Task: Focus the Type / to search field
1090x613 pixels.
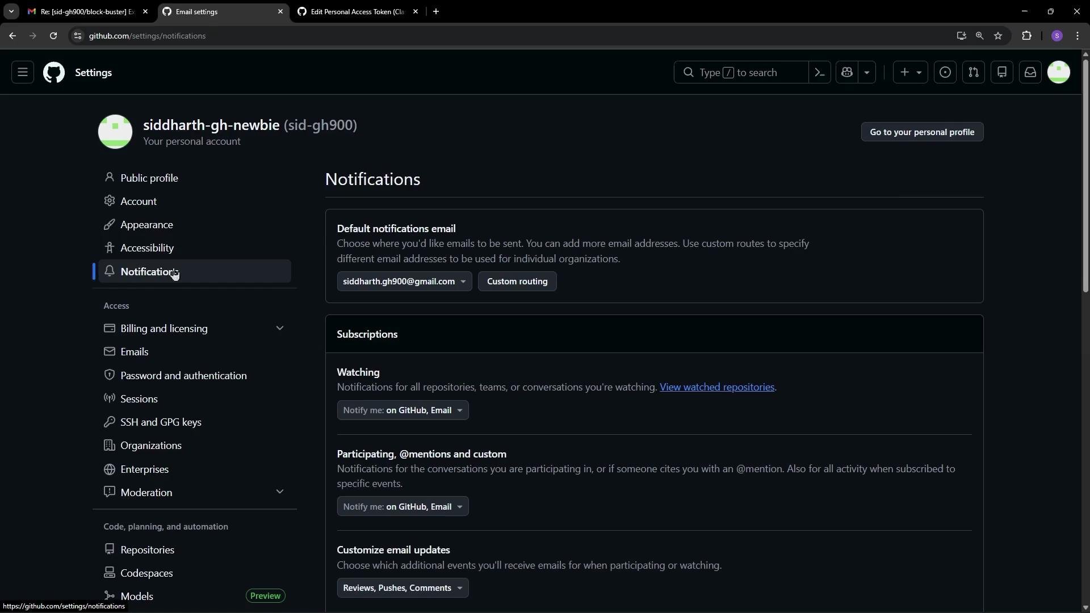Action: pos(741,73)
